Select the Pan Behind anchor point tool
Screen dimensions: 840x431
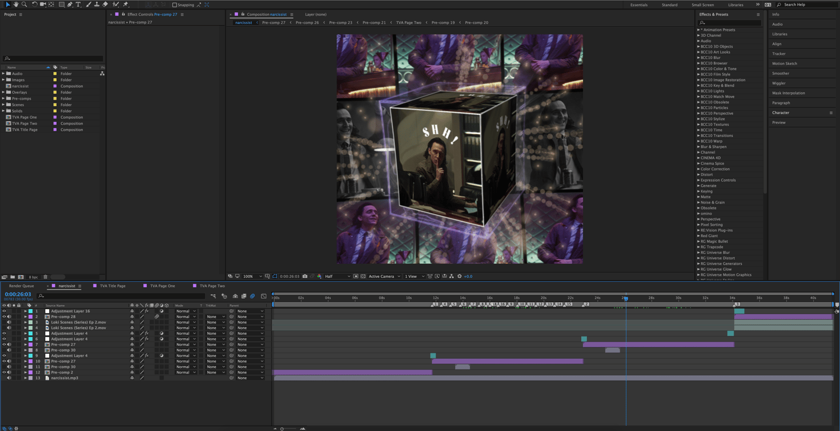point(51,4)
